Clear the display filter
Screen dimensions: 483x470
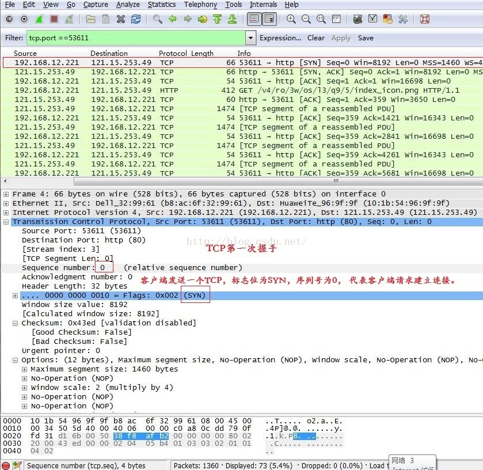(x=315, y=38)
